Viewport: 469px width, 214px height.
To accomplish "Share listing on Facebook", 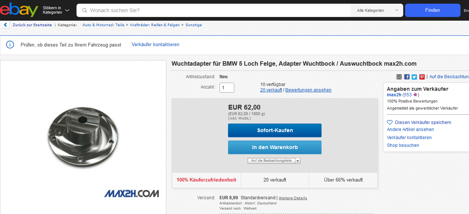I will tap(407, 77).
